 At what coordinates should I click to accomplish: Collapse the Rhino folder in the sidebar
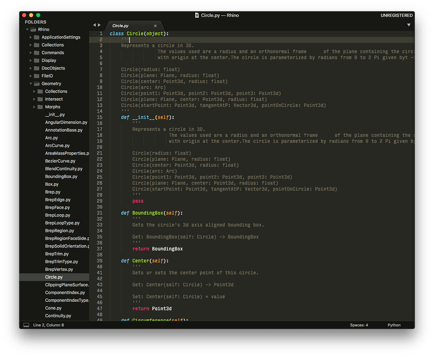coord(28,29)
